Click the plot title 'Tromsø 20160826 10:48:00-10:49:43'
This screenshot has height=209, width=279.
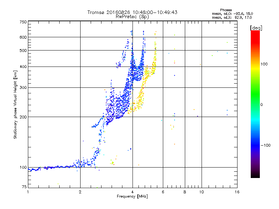[x=132, y=12]
